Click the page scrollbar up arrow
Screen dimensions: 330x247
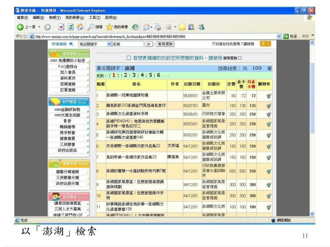(x=312, y=43)
